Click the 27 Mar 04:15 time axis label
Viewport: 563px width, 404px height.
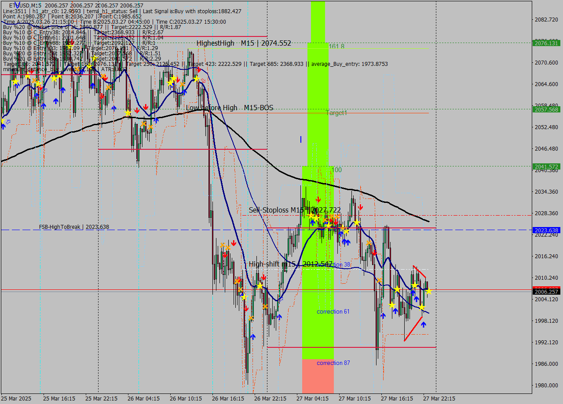pyautogui.click(x=312, y=399)
